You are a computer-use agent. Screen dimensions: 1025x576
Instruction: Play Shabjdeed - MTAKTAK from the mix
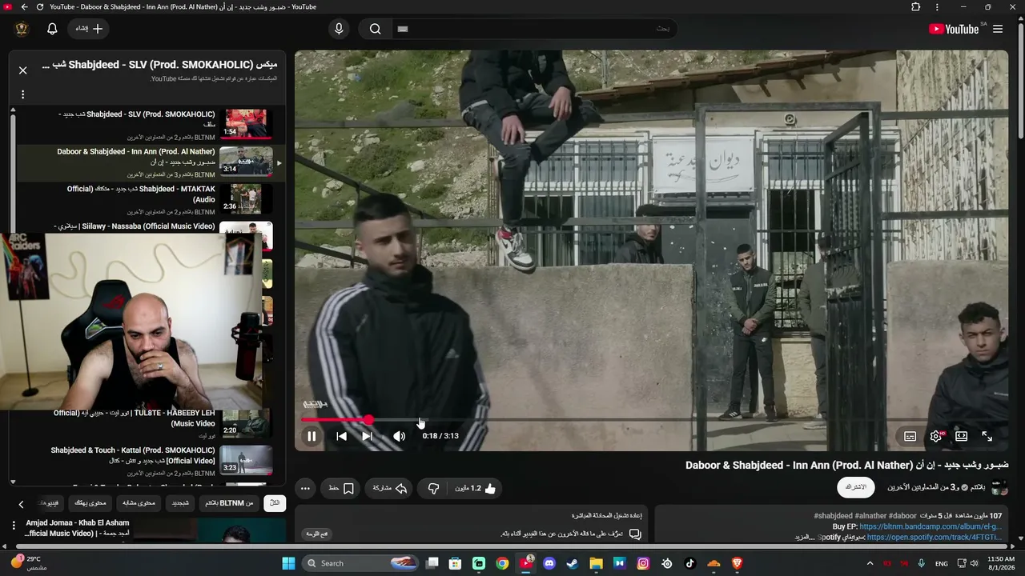point(149,199)
